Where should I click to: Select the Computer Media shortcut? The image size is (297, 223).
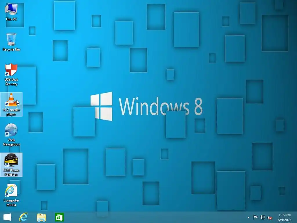11,195
